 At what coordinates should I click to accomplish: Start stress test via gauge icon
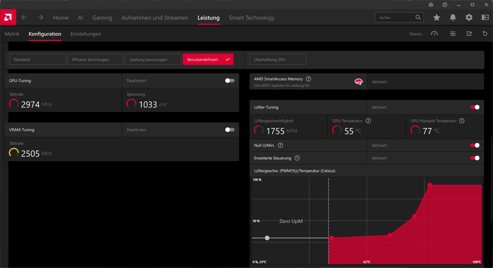(434, 33)
